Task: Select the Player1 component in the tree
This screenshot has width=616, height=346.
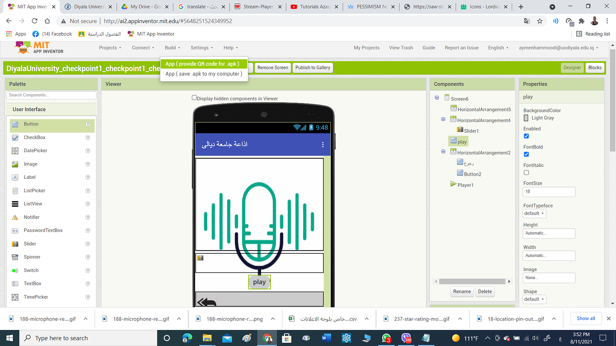Action: click(x=464, y=184)
